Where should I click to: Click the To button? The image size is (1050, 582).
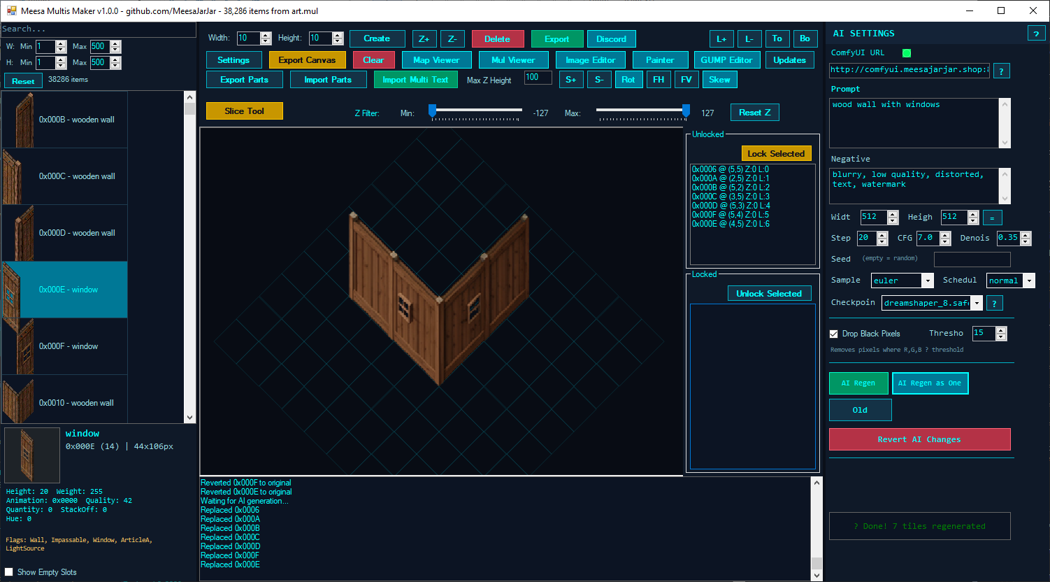click(777, 39)
